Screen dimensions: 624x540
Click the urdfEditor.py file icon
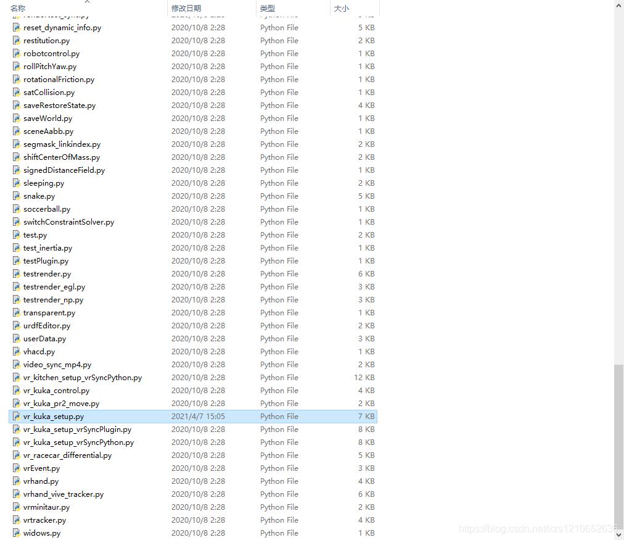pos(16,325)
